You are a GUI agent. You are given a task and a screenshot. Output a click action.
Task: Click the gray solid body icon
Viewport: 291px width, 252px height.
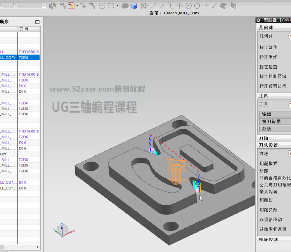pos(125,6)
